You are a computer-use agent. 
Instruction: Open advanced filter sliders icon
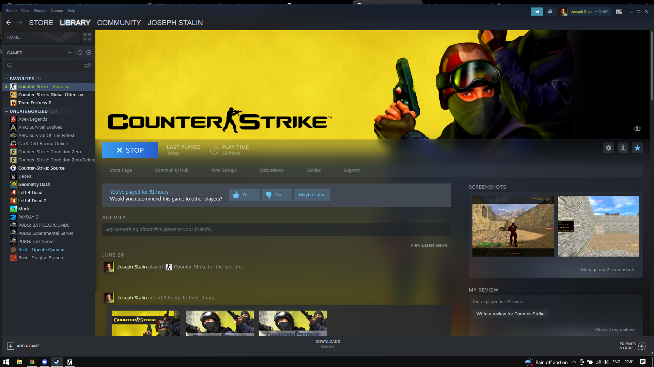point(87,66)
